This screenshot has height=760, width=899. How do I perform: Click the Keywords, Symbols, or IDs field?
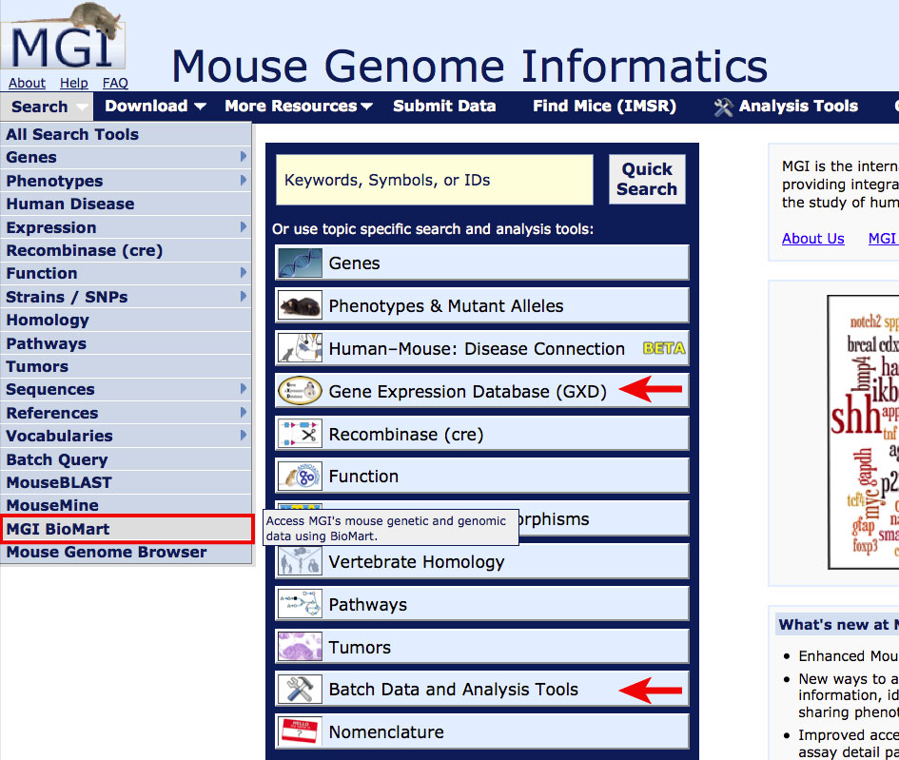(434, 180)
